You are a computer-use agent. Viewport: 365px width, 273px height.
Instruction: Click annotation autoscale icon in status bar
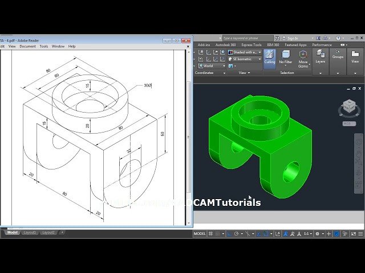pos(293,234)
